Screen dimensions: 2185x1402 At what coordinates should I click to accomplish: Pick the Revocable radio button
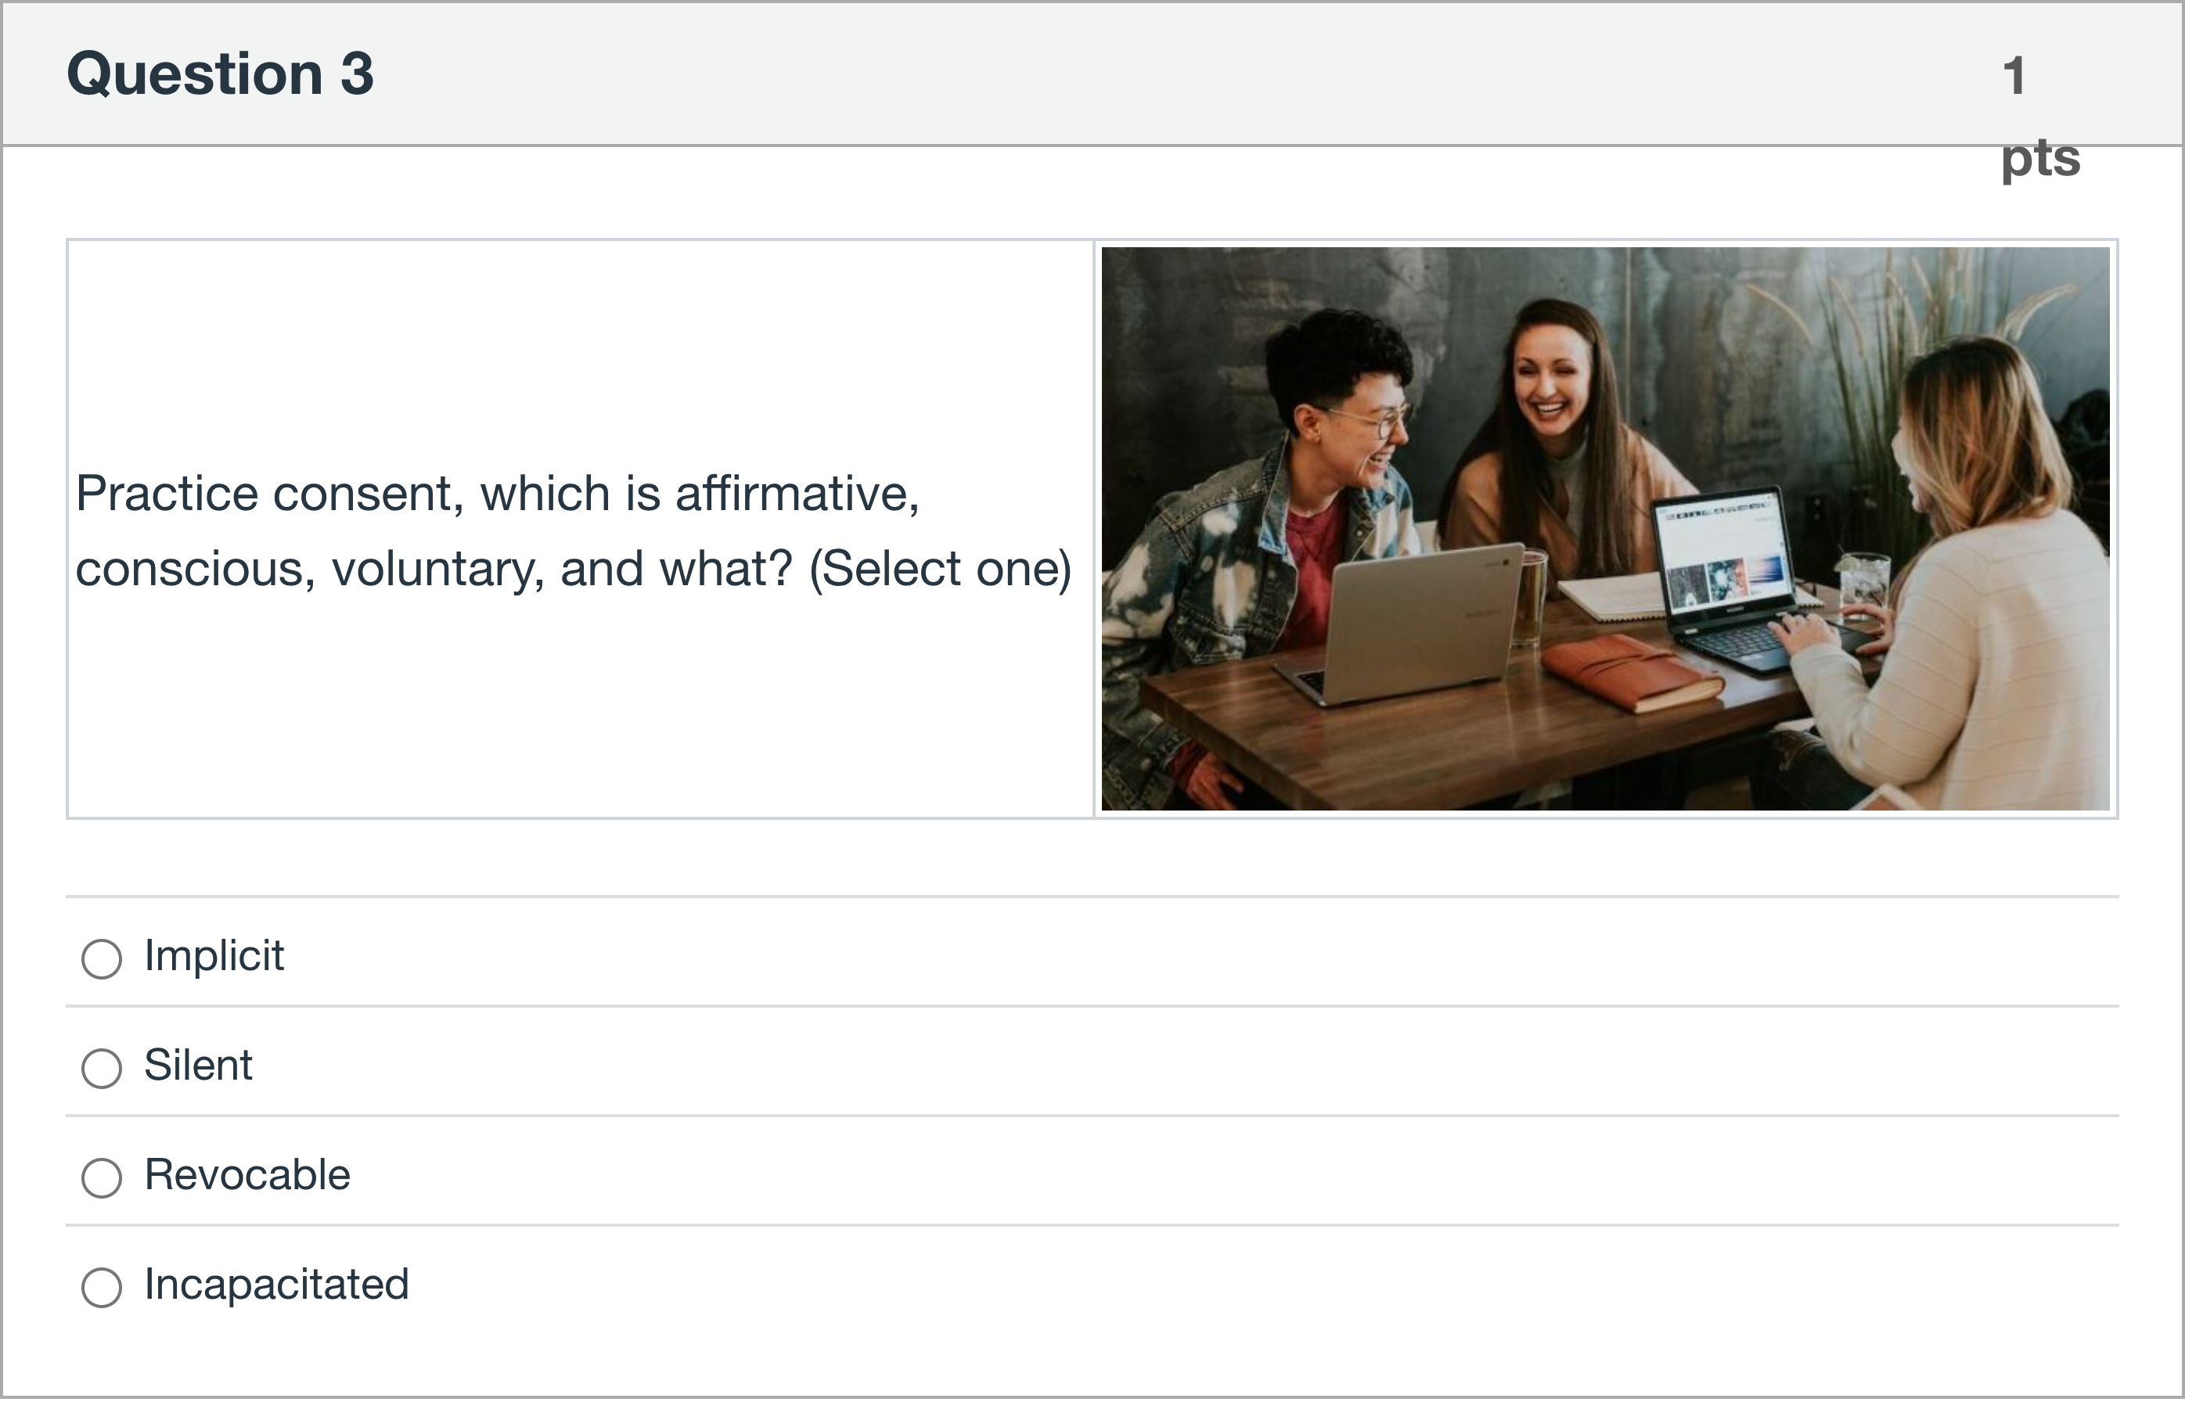101,1177
